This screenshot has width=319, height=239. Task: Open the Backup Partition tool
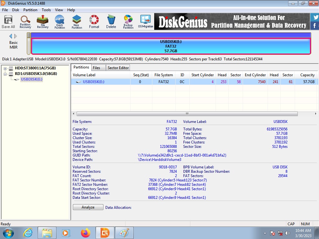[x=128, y=21]
